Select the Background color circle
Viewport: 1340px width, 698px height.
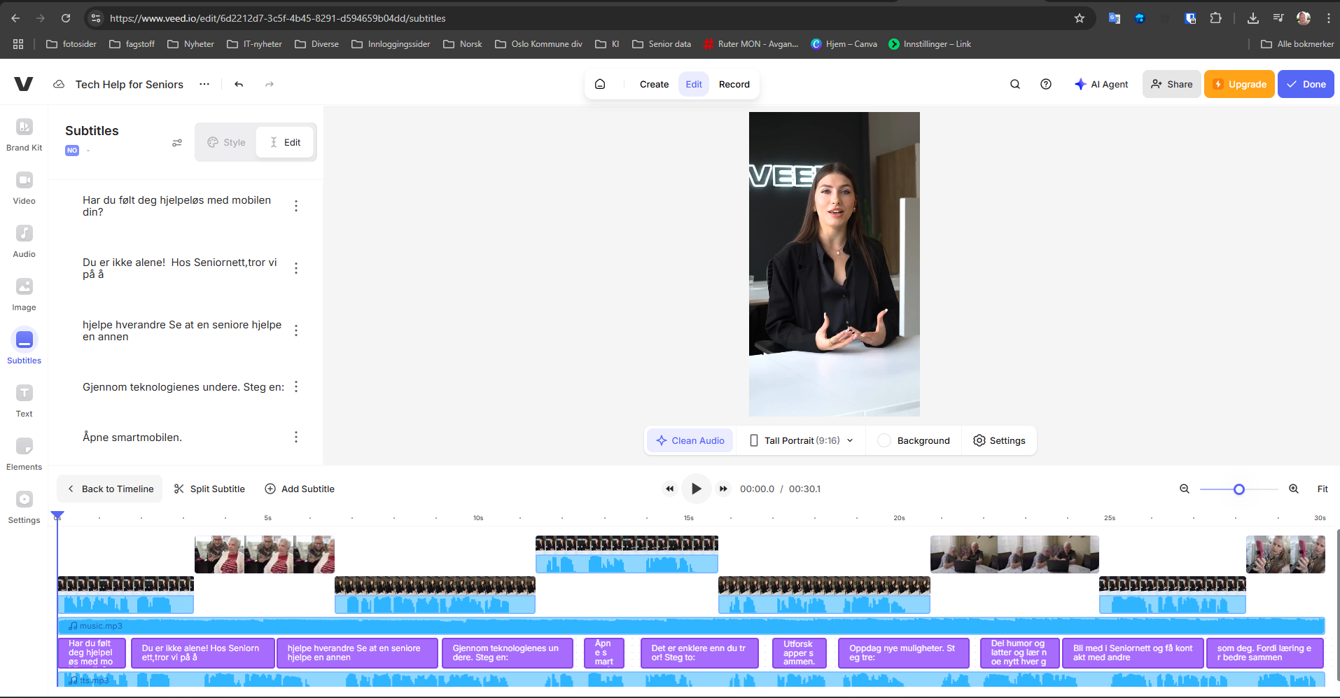[x=884, y=440]
